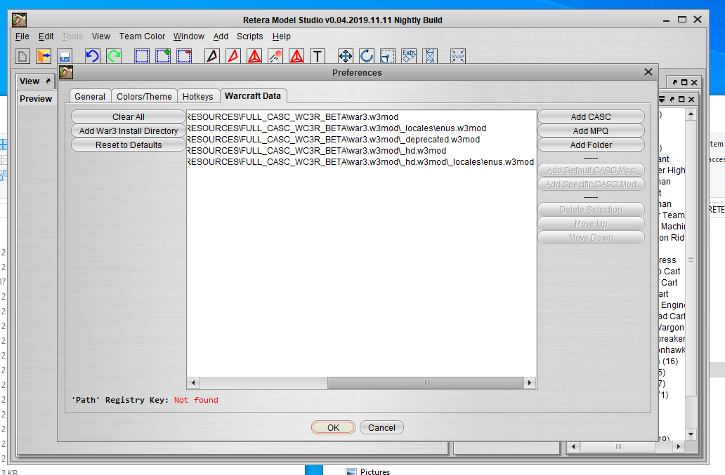Open the View menu
Screen dimensions: 725x475
coord(100,36)
